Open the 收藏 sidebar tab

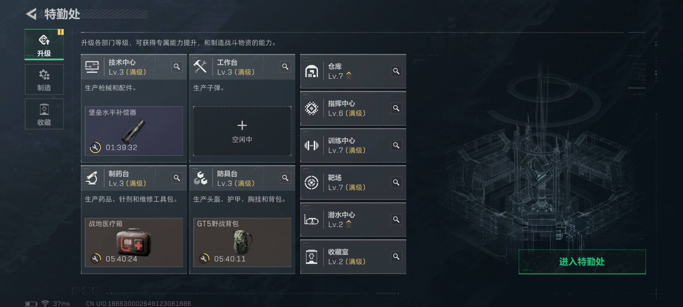tap(44, 114)
